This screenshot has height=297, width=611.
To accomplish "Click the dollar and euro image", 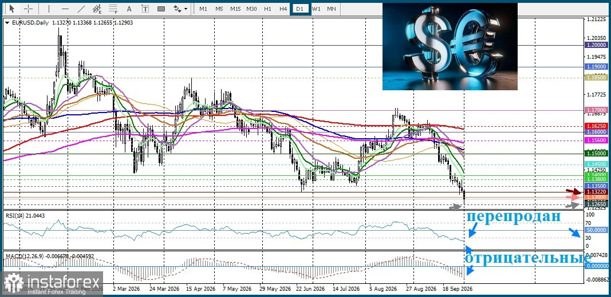I will point(450,46).
